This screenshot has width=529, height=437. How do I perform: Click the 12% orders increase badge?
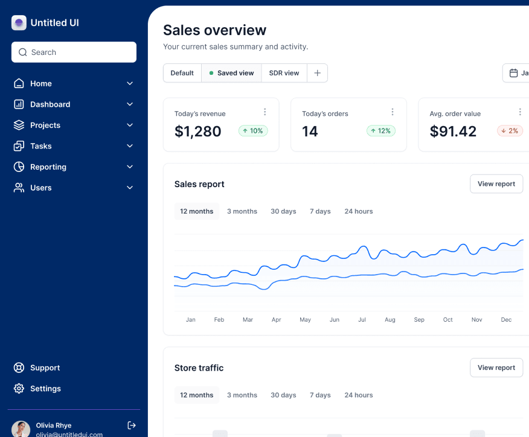(381, 131)
